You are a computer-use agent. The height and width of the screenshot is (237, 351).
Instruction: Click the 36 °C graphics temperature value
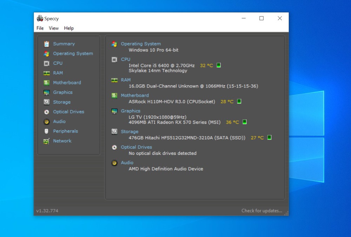click(232, 122)
